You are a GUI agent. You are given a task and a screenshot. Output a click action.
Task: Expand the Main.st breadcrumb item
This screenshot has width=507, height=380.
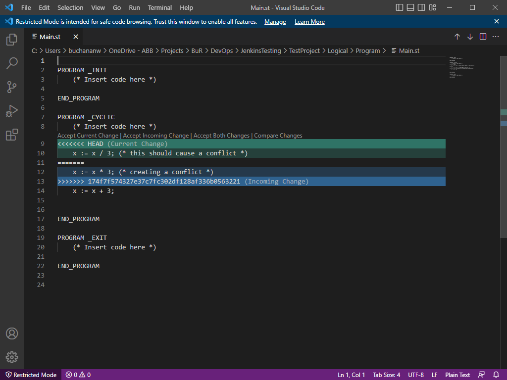(406, 51)
